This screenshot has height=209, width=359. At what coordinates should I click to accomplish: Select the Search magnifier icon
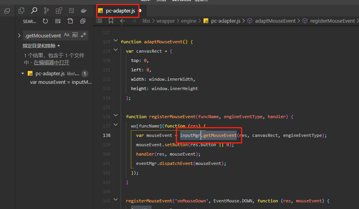(34, 11)
